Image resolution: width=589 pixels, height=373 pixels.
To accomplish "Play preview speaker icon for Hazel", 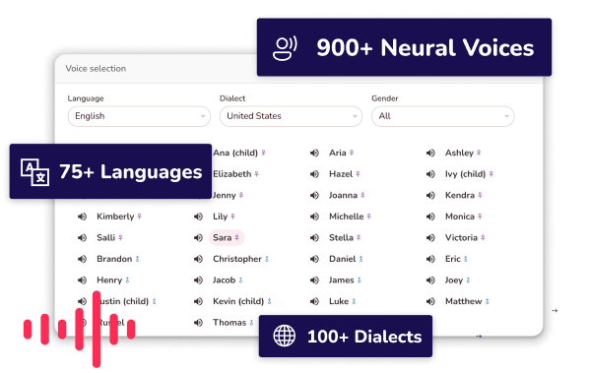I will click(x=314, y=174).
